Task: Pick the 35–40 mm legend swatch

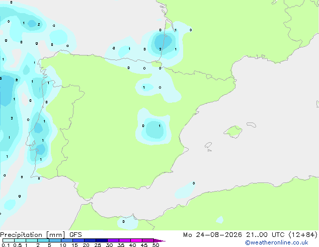Action: [124, 240]
